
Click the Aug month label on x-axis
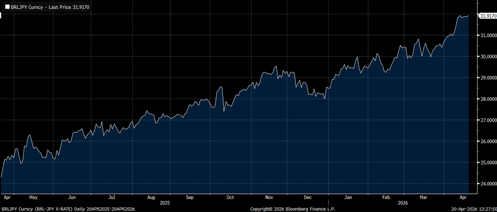coord(151,198)
